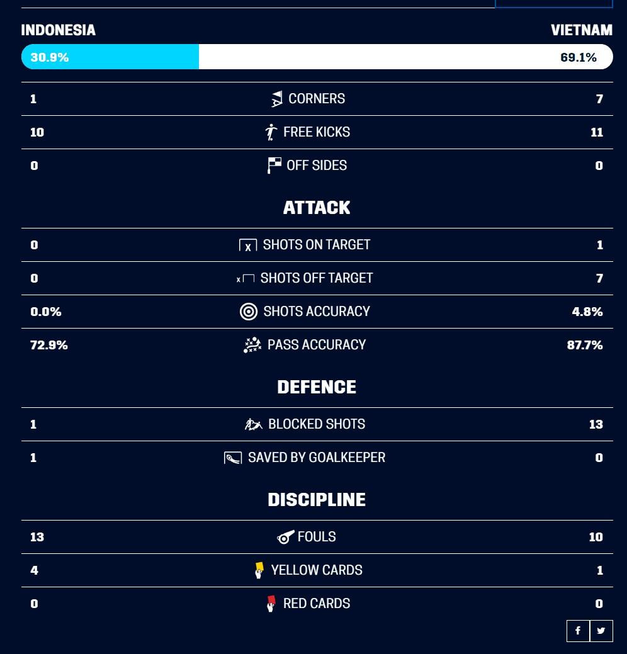Viewport: 627px width, 654px height.
Task: Click the pass accuracy tactics icon
Action: [x=252, y=345]
